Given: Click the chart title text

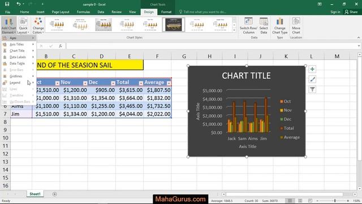Looking at the screenshot, I should pos(246,76).
